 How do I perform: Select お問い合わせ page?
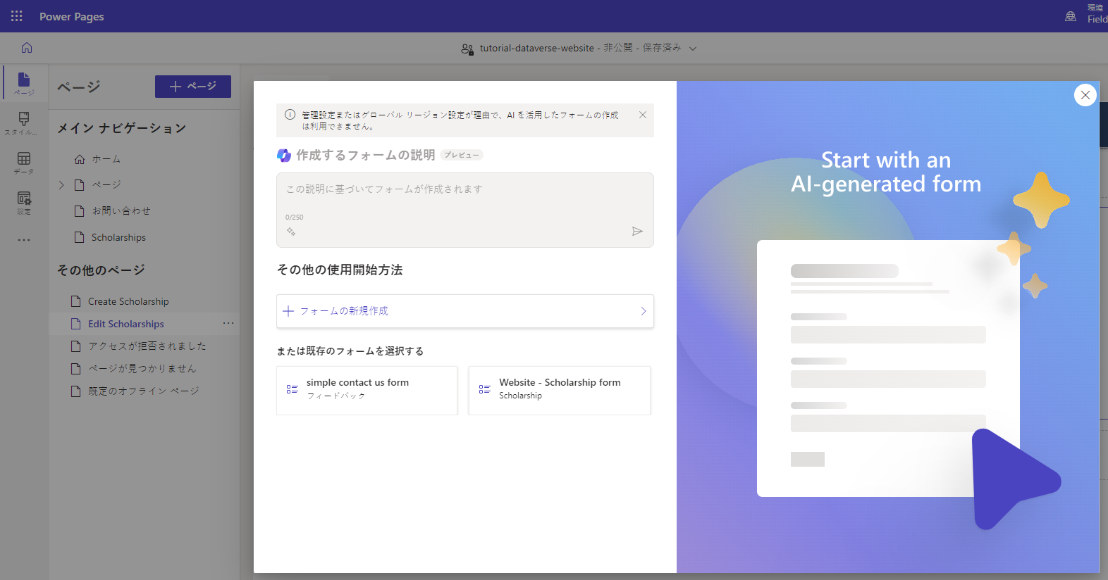[121, 211]
